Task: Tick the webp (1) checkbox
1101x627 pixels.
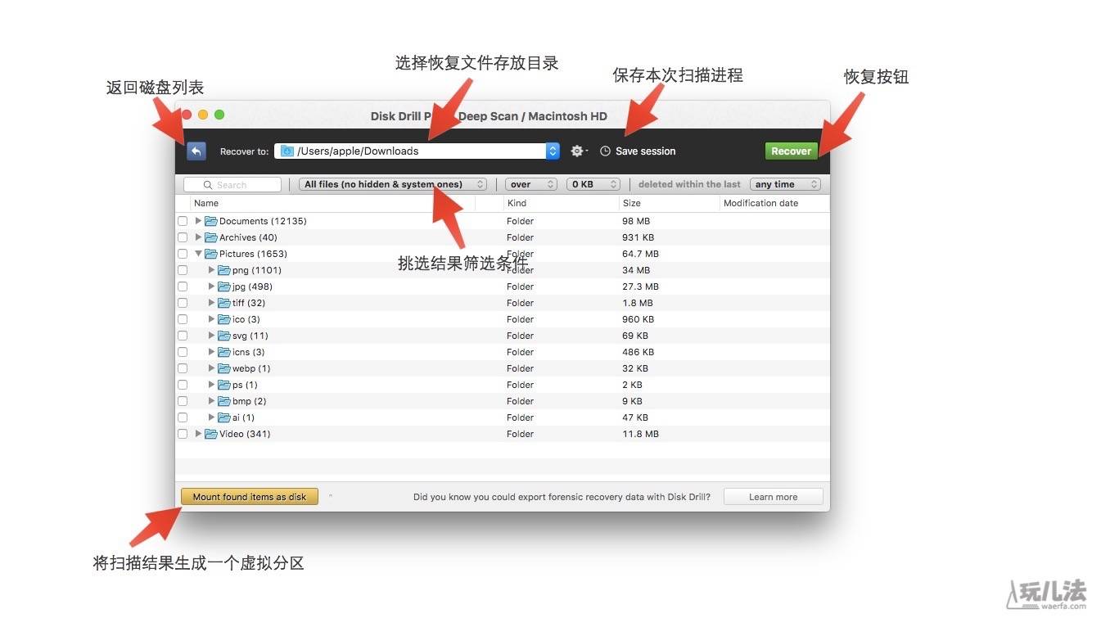Action: [x=183, y=368]
